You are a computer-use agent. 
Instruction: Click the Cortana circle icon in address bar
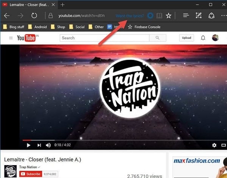[150, 15]
